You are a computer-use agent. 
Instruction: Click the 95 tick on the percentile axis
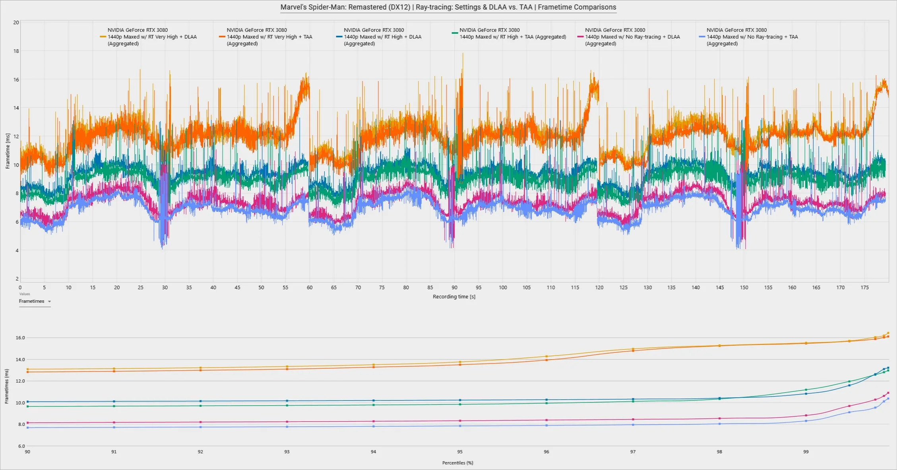pos(460,452)
